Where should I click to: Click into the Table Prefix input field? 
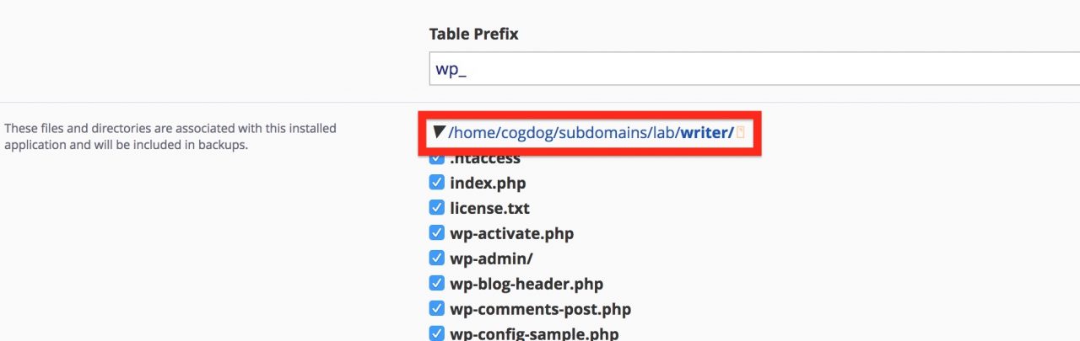click(754, 68)
